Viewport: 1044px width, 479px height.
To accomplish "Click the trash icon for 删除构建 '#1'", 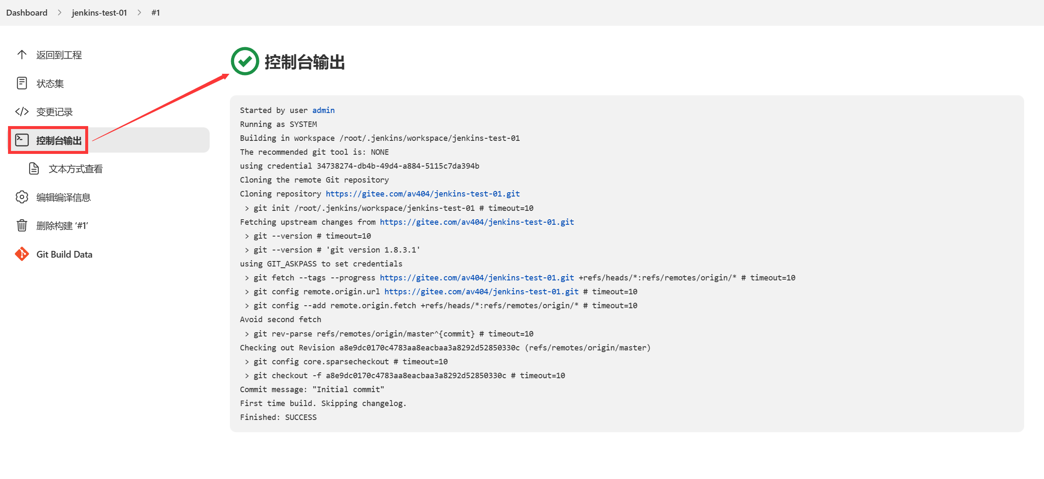I will tap(22, 226).
